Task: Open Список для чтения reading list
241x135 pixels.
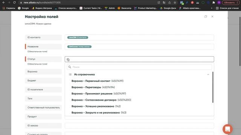Action: 227,8
